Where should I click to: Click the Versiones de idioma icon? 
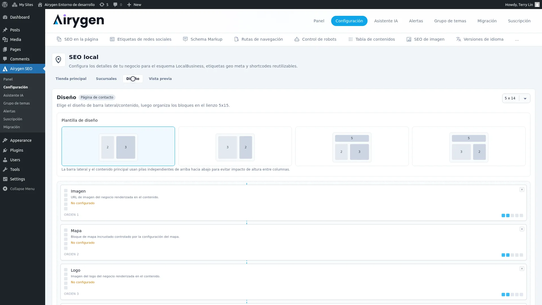click(x=458, y=39)
